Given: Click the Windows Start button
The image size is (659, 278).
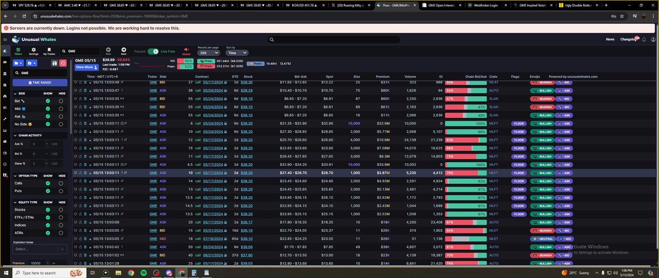Looking at the screenshot, I should [x=5, y=273].
